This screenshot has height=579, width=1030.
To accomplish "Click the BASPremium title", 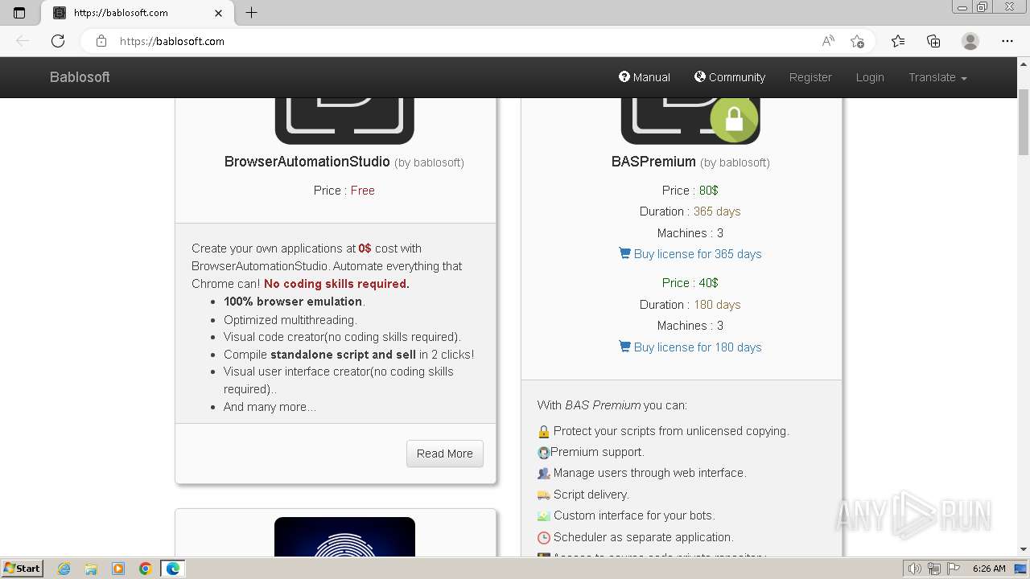I will 653,162.
